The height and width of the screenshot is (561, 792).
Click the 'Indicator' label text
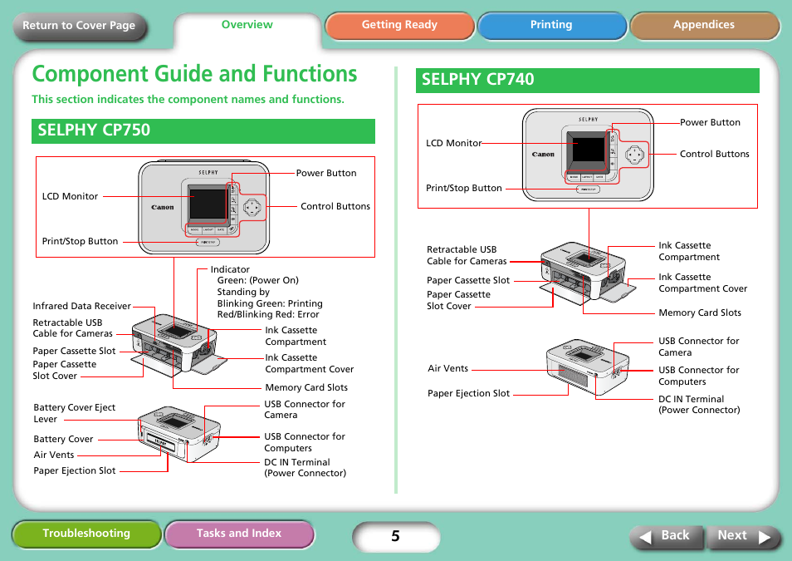(x=230, y=269)
